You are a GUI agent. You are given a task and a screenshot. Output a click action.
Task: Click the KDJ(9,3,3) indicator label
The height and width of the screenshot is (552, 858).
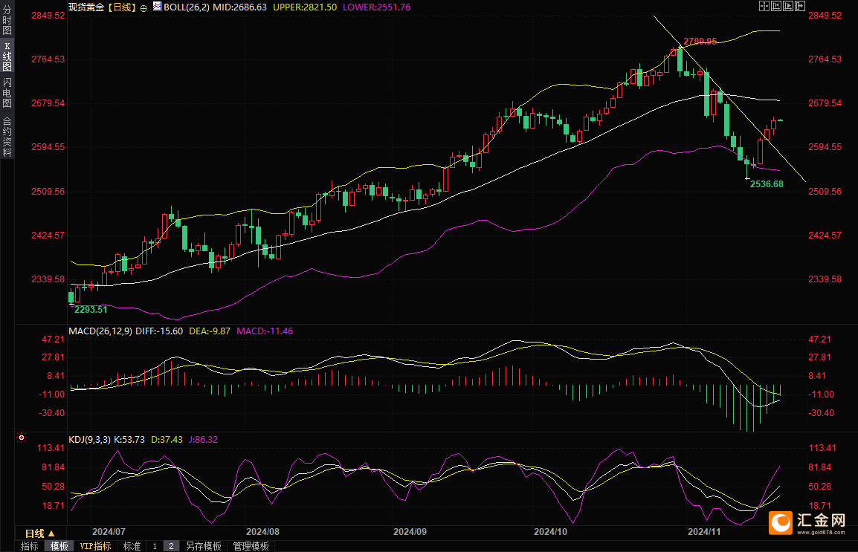tap(89, 439)
